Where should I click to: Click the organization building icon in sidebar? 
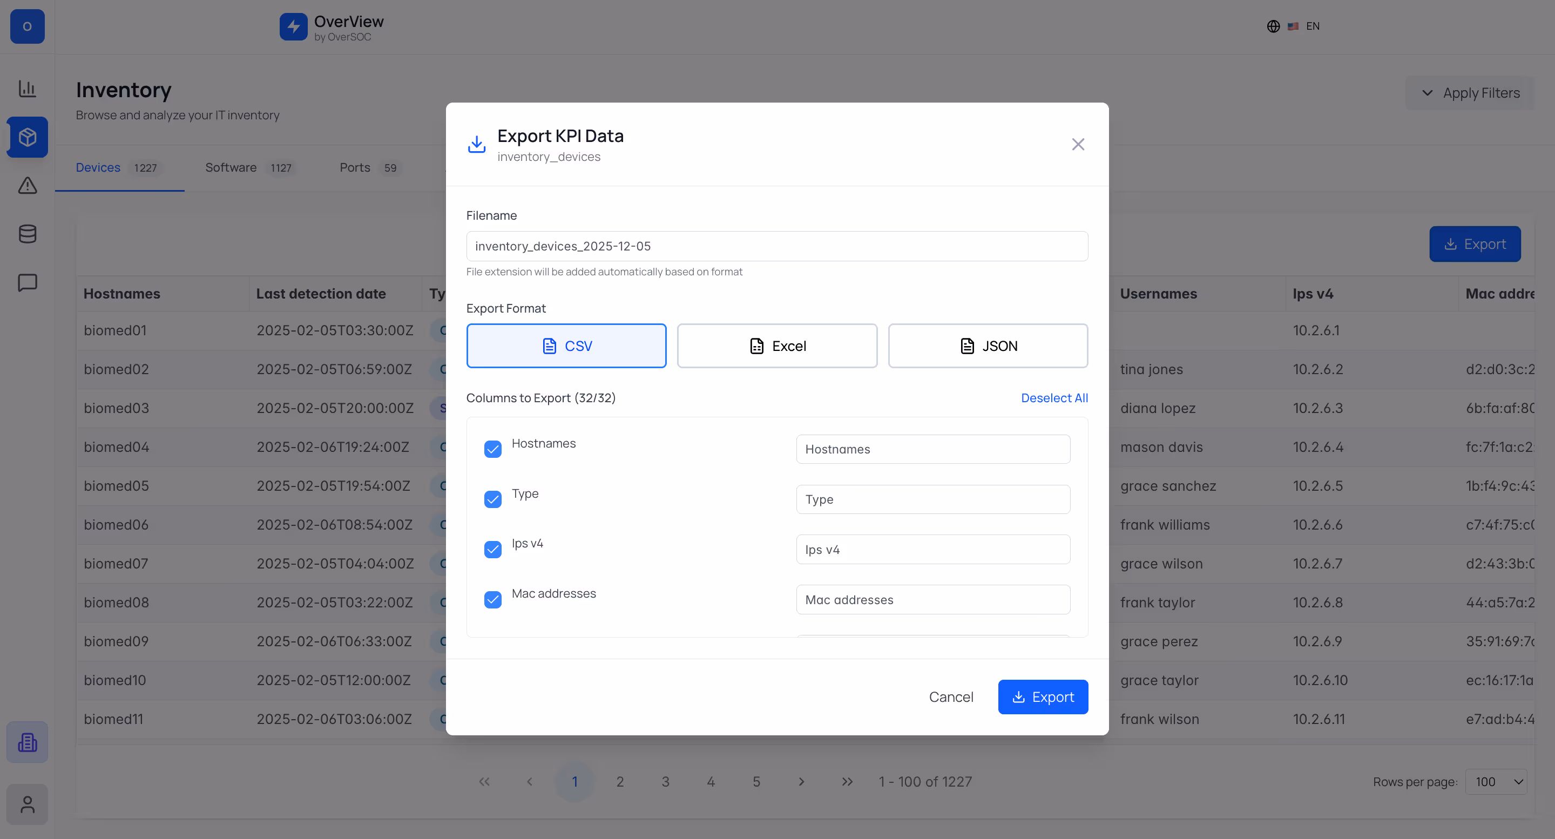coord(27,742)
